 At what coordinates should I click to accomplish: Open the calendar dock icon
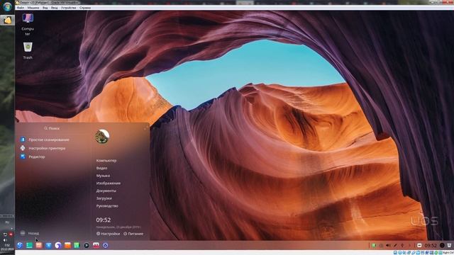(x=96, y=246)
